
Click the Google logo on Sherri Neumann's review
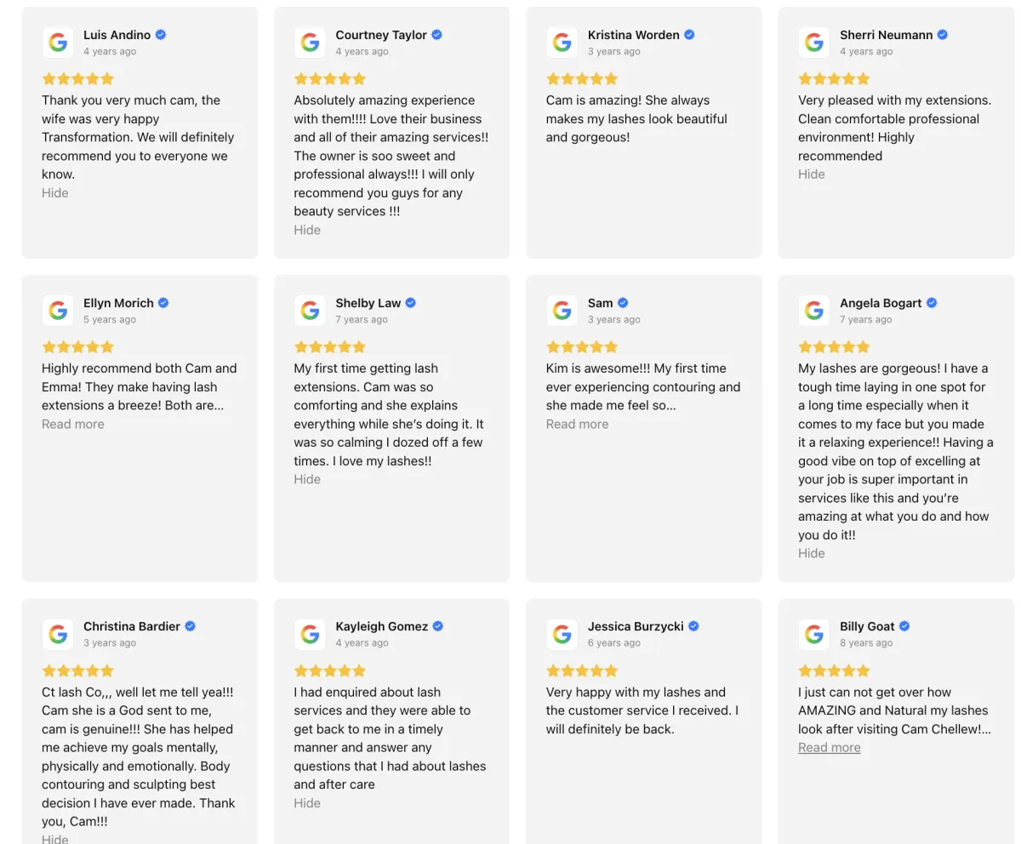814,43
